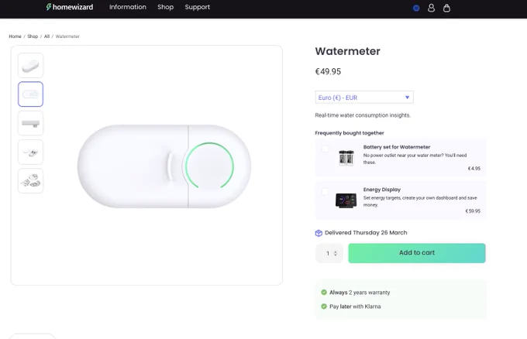Select the first Watermeter thumbnail
The height and width of the screenshot is (339, 527).
tap(30, 66)
